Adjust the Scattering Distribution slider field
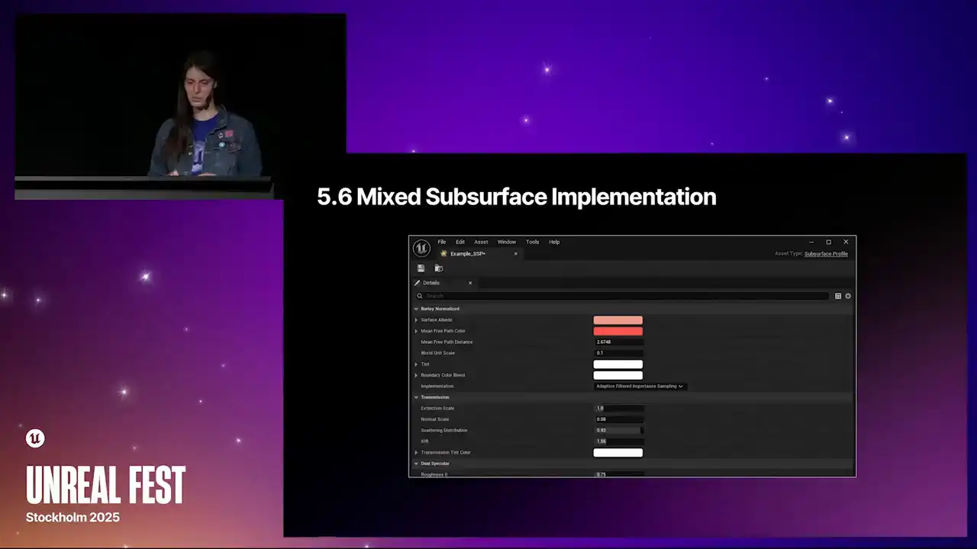 [x=618, y=430]
